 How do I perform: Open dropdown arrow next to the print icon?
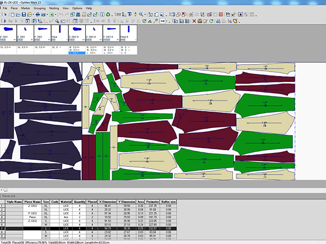point(33,15)
